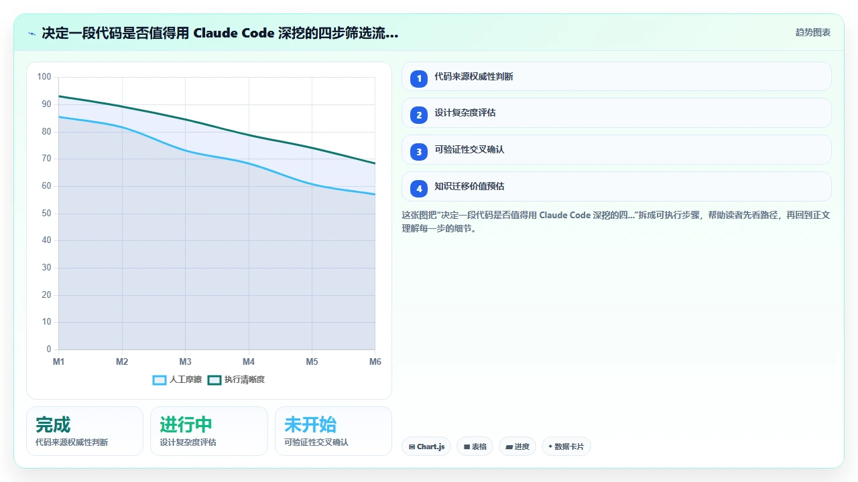This screenshot has height=482, width=858.
Task: Click the M4 axis label
Action: tap(249, 361)
